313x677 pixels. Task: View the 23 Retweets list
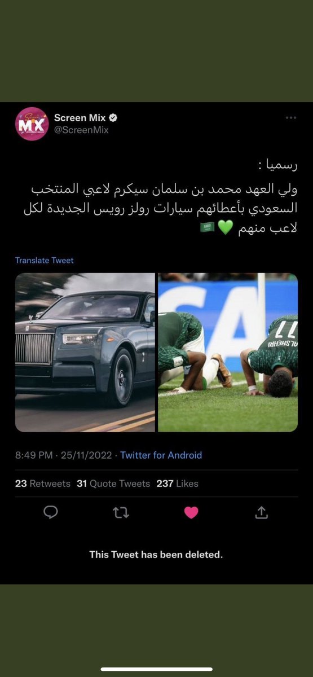point(43,483)
